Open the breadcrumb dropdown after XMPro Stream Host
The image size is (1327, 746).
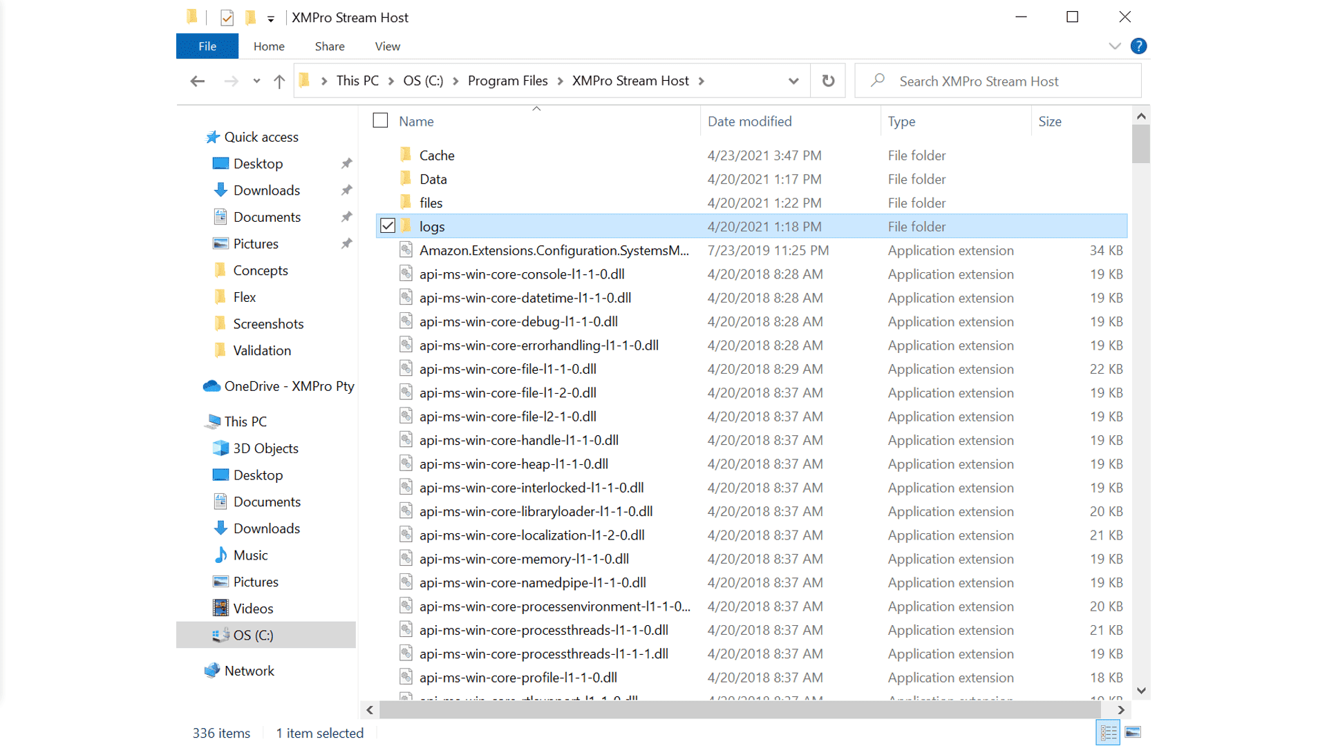702,80
